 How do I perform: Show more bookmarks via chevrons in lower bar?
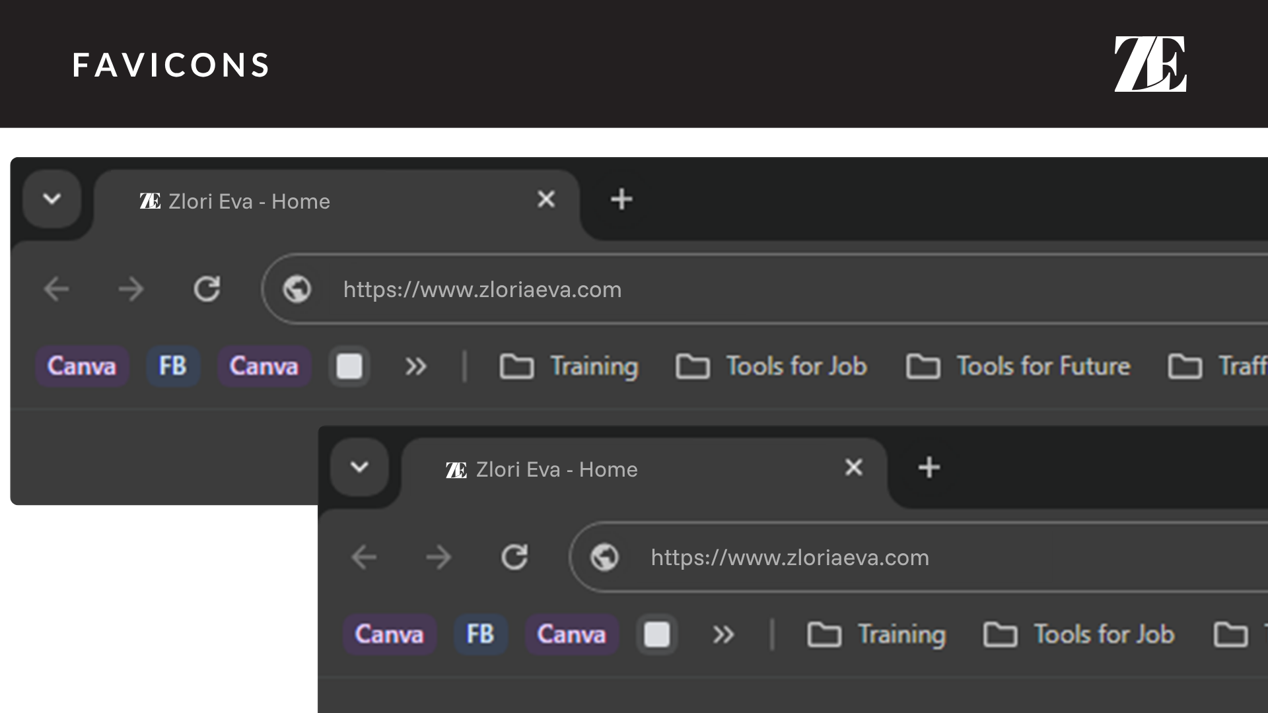pos(723,634)
